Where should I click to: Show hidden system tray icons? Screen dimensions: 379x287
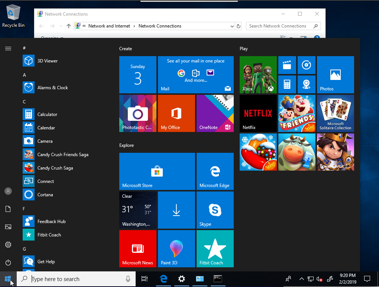click(x=301, y=279)
